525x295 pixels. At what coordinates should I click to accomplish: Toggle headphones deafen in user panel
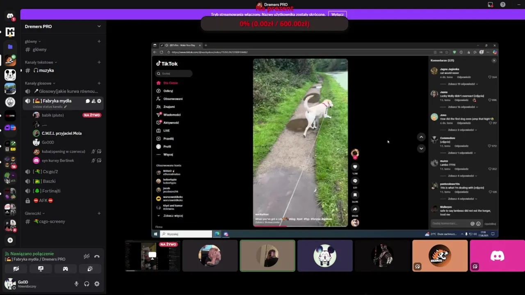coord(87,284)
